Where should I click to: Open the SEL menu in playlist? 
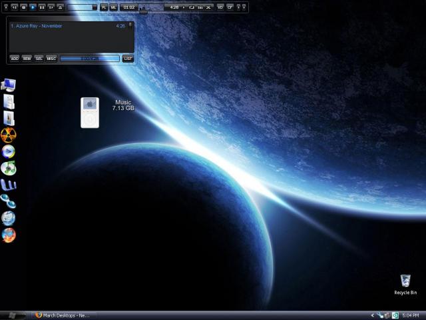click(x=39, y=59)
